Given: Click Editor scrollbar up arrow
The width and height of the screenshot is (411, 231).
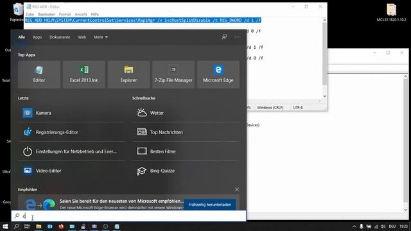Looking at the screenshot, I should 324,20.
